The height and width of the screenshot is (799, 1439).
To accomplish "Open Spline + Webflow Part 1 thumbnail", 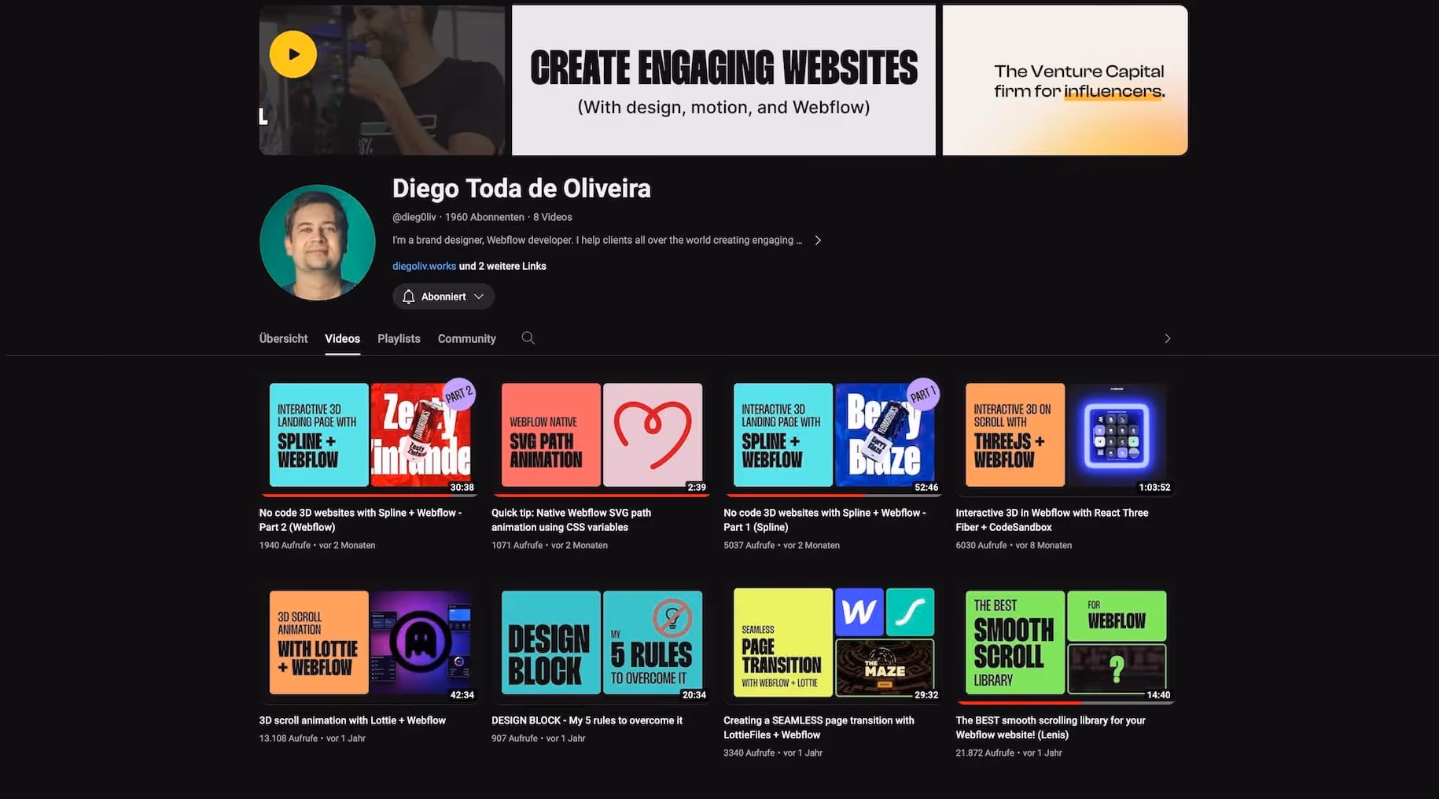I will pos(834,436).
